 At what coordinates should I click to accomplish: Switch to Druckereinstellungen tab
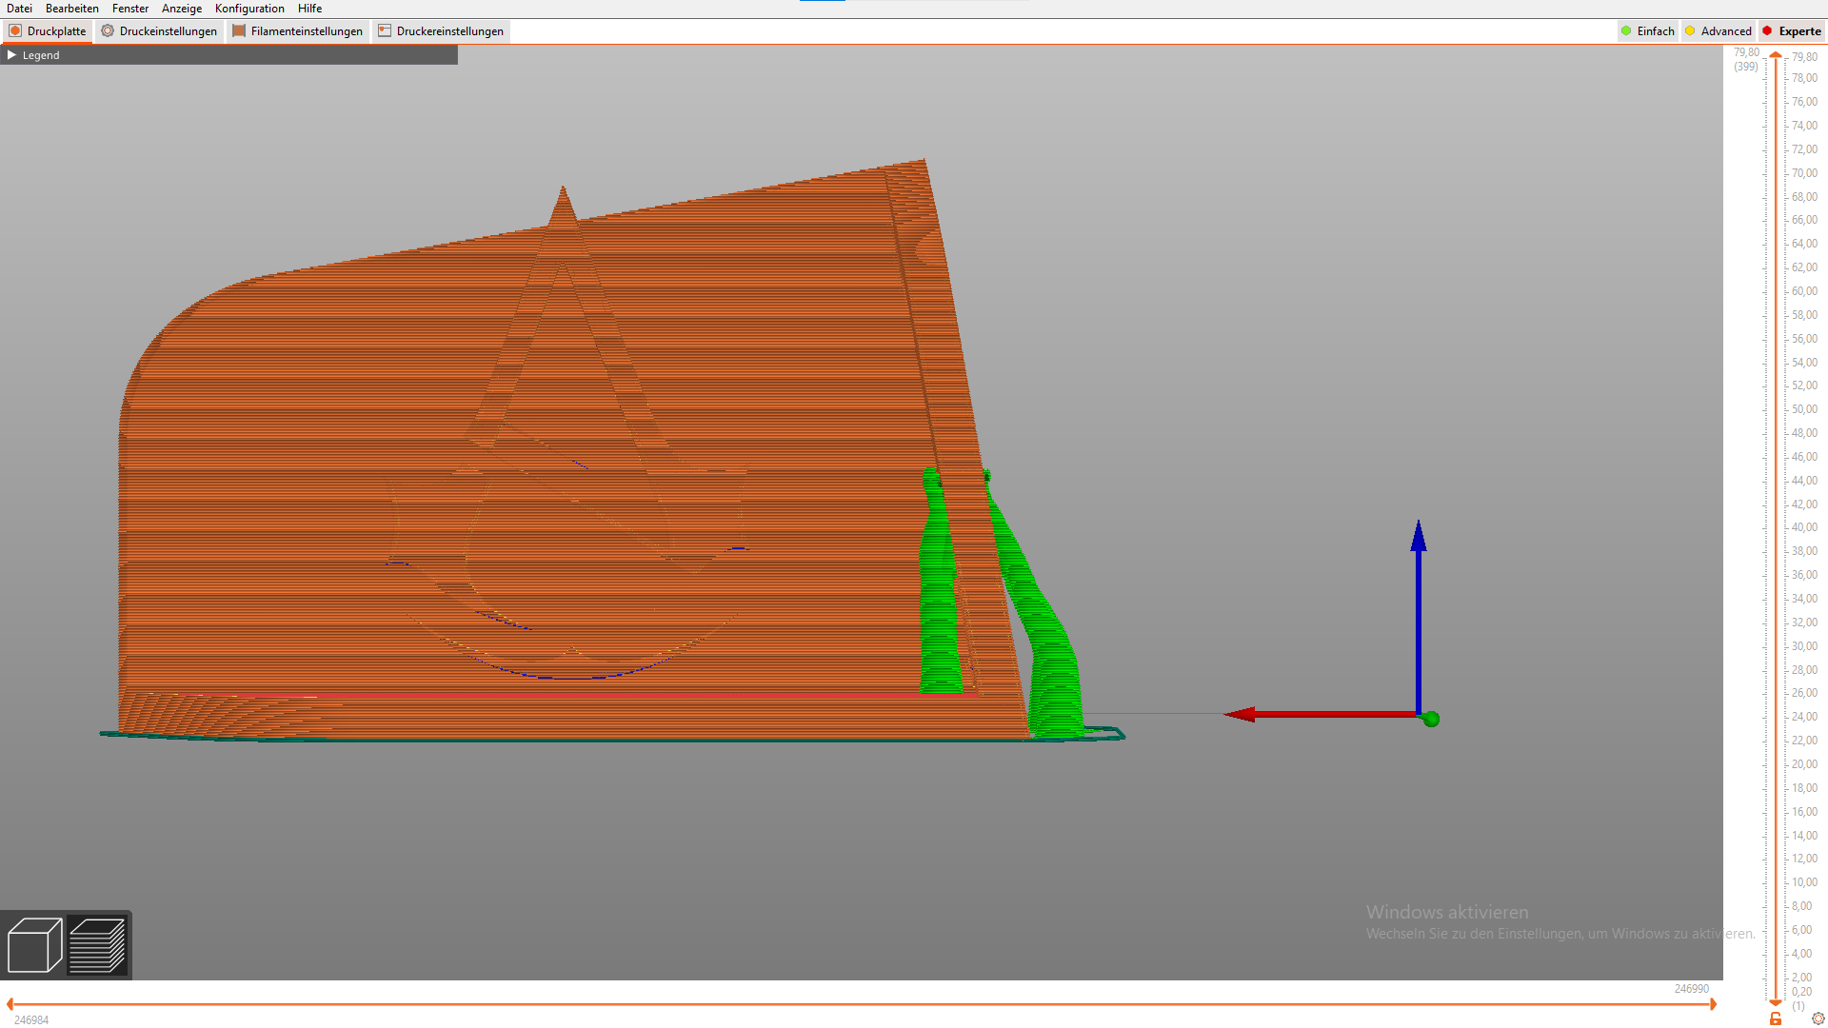coord(441,30)
